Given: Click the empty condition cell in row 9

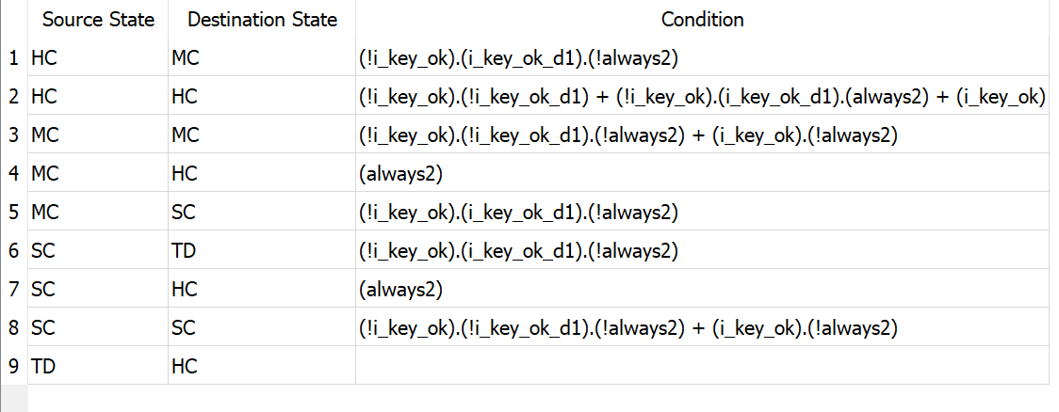Looking at the screenshot, I should tap(702, 367).
